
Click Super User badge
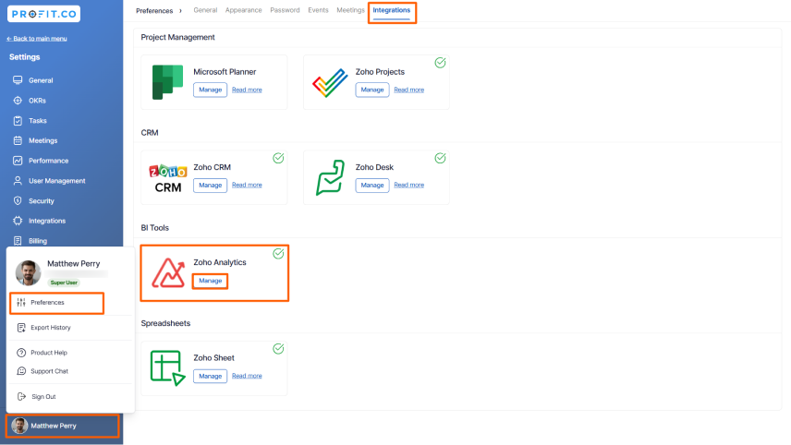point(64,283)
